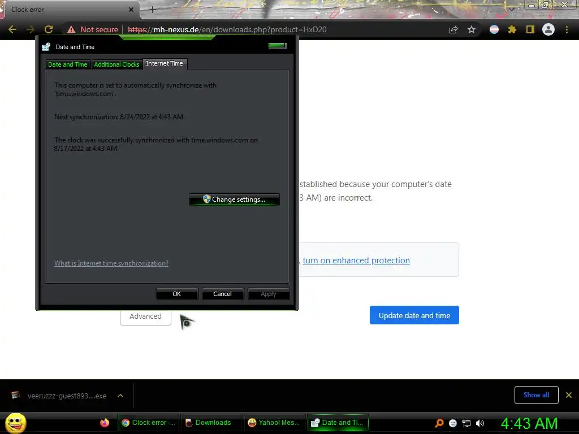Click the Not secure warning triangle
The image size is (579, 434).
tap(71, 29)
